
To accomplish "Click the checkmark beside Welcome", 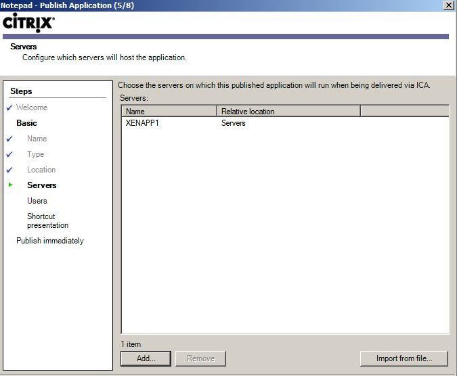I will 9,108.
